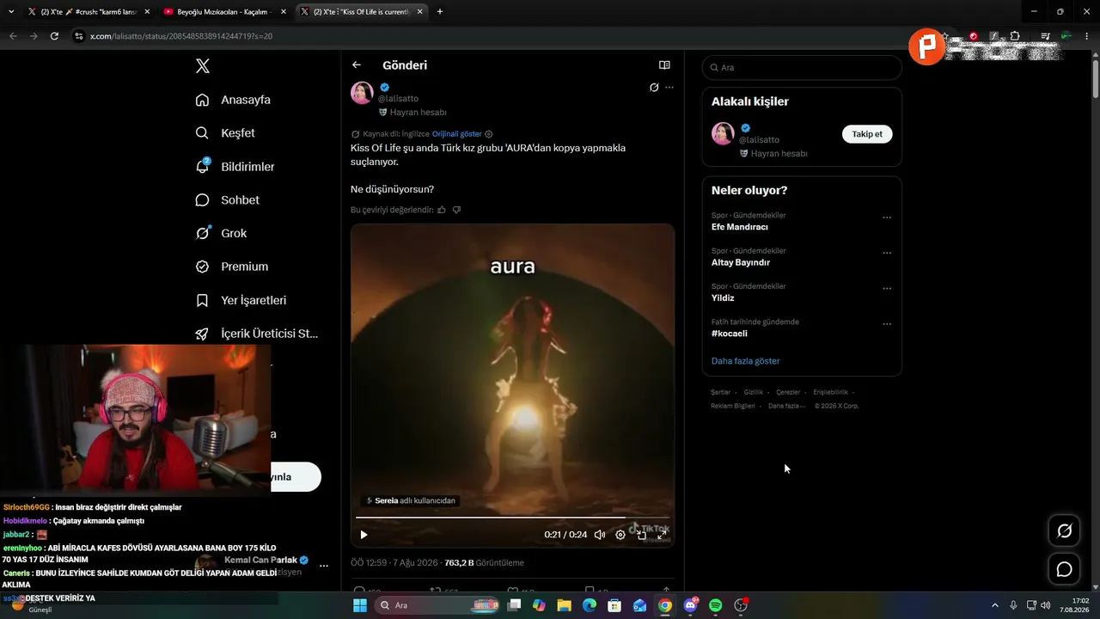Open Sohbet messages in the sidebar
Viewport: 1100px width, 619px height.
tap(227, 200)
